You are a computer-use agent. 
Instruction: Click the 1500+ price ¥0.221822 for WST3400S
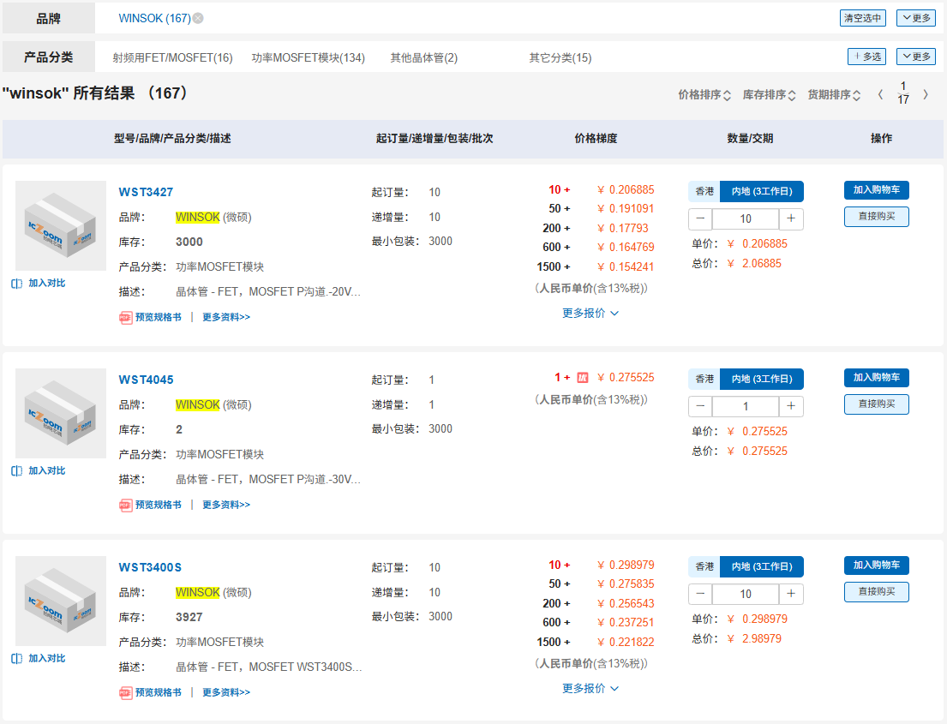coord(626,643)
